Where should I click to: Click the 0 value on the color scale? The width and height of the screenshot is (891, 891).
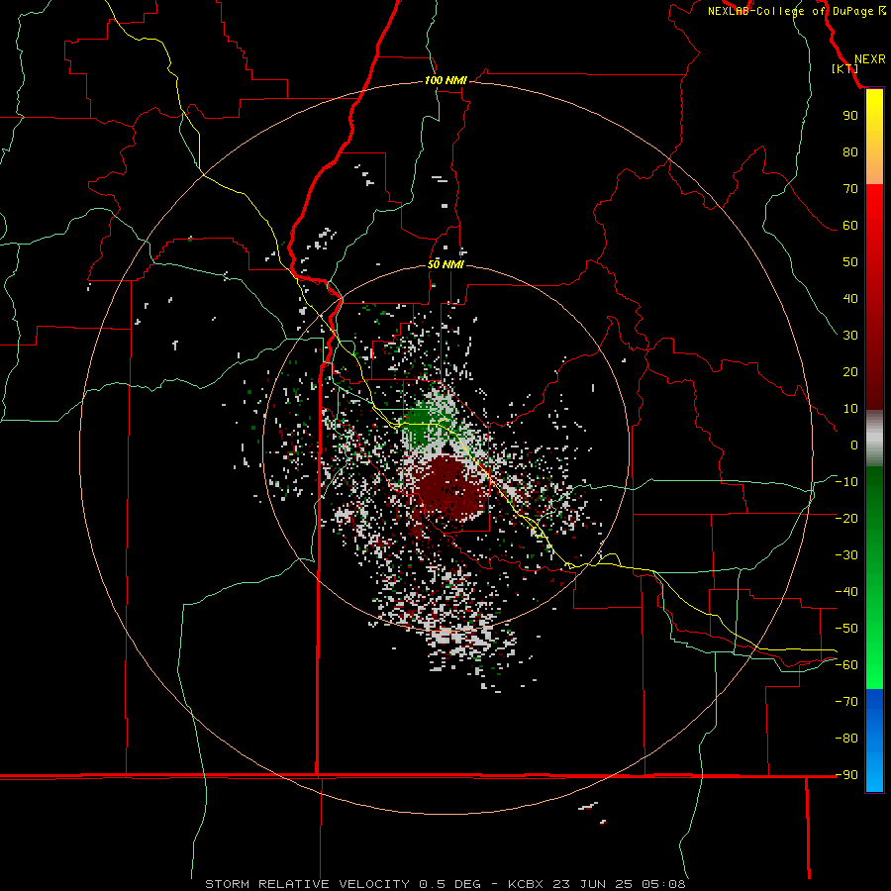pos(854,445)
